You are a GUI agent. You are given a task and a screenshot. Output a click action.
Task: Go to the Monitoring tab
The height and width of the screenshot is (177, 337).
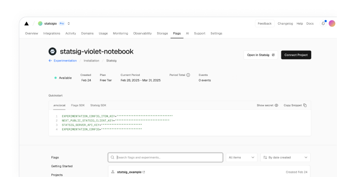point(121,34)
